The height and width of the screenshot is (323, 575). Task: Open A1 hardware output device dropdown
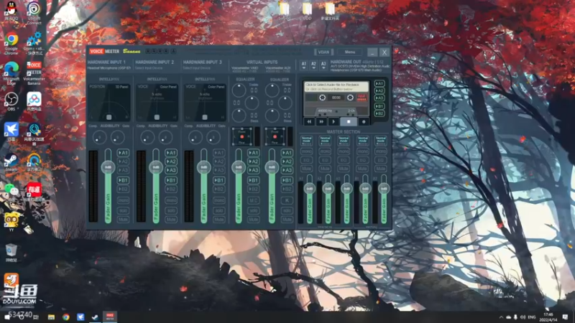coord(303,65)
